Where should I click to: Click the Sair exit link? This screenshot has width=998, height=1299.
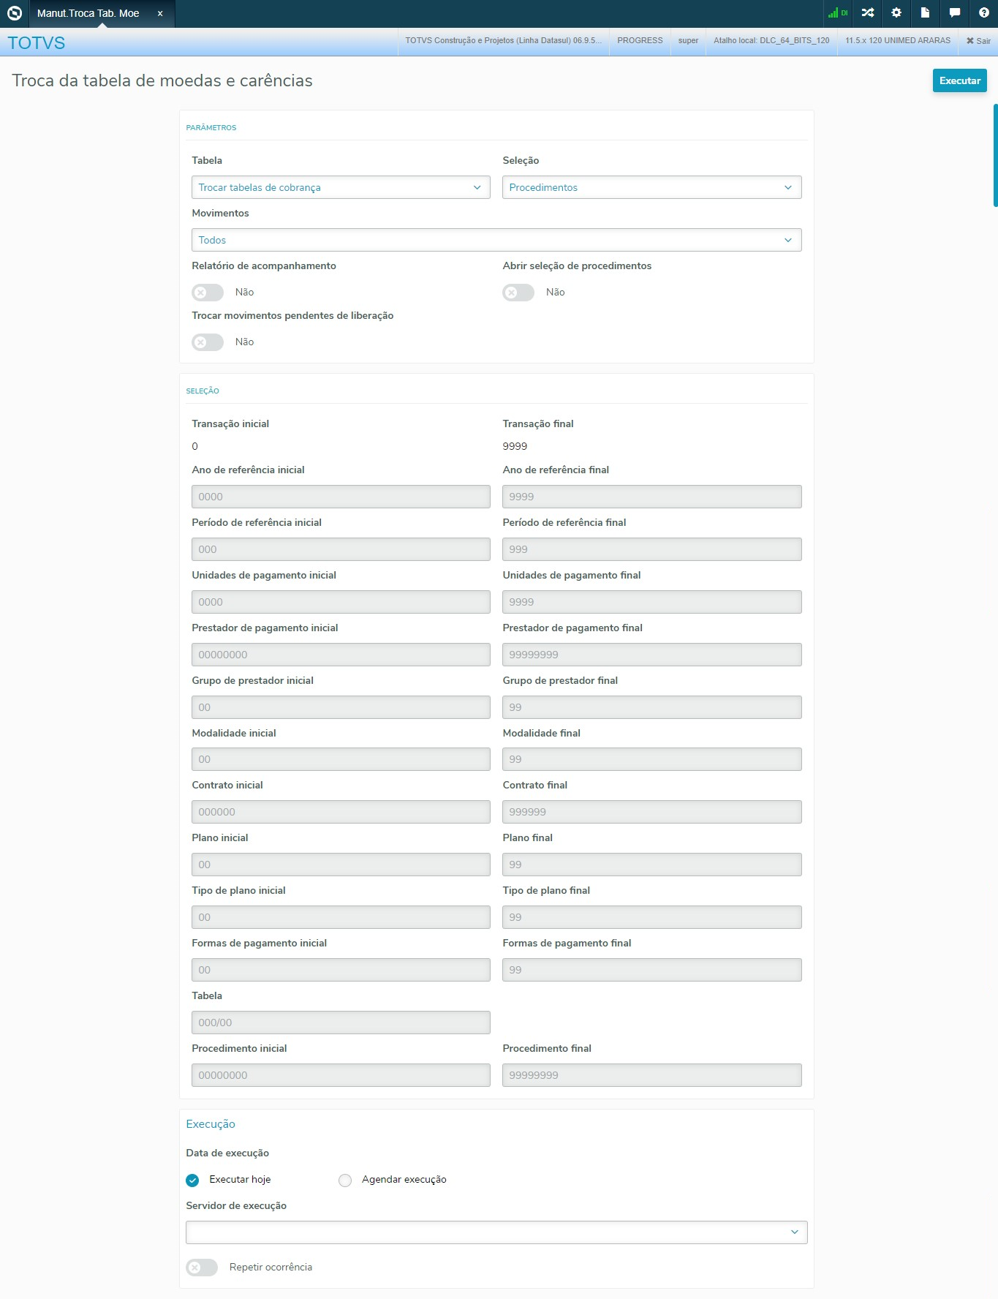(978, 41)
